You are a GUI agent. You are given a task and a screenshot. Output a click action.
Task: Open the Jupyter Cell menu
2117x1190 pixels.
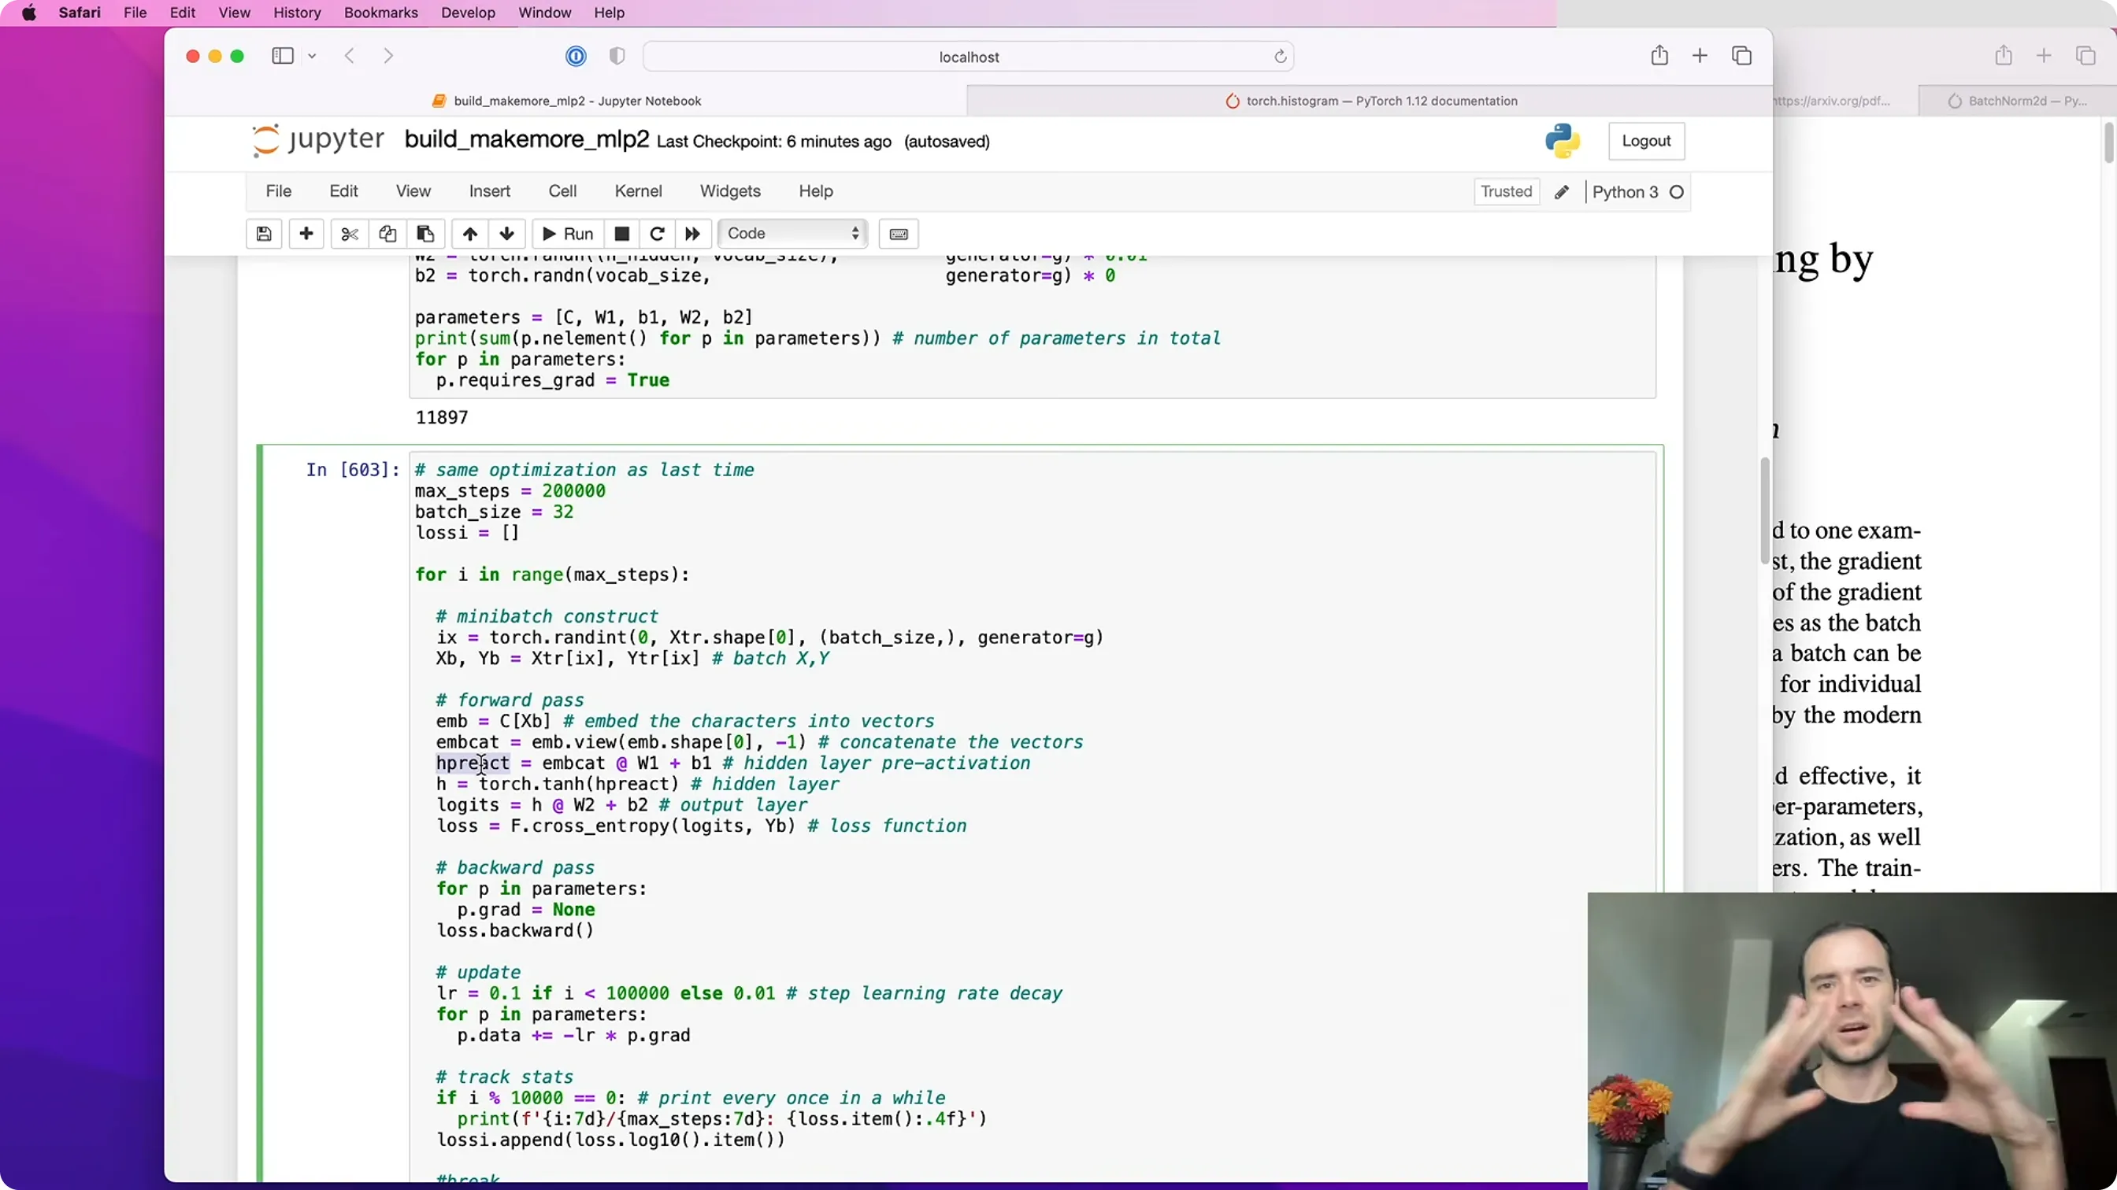563,191
